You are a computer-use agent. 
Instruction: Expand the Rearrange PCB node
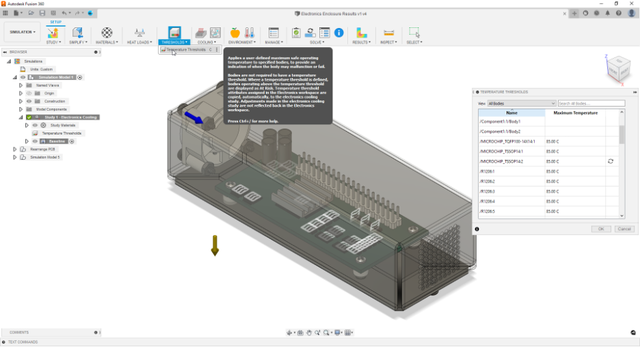click(x=14, y=149)
